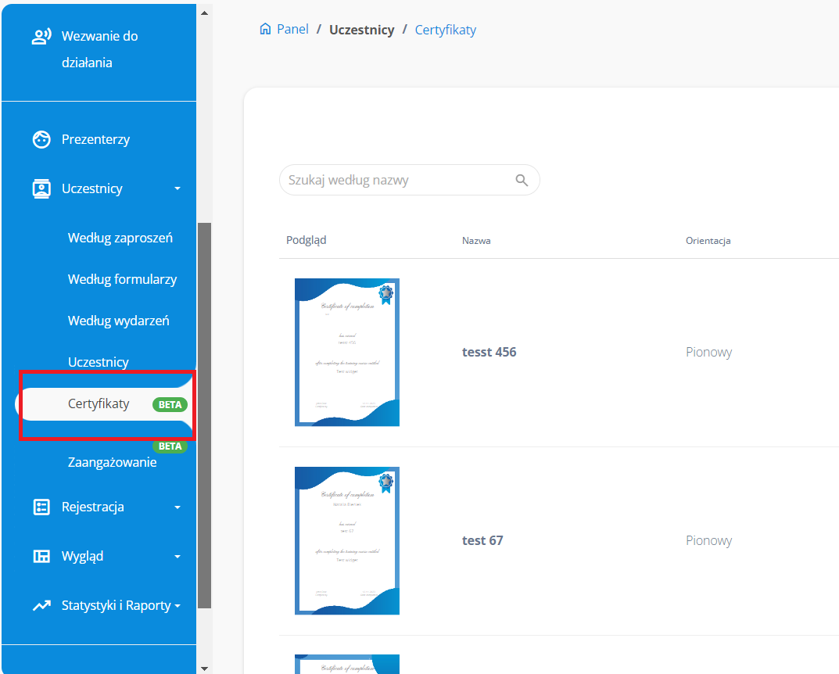Open the Zaangażowanie menu entry
The height and width of the screenshot is (674, 839).
112,462
